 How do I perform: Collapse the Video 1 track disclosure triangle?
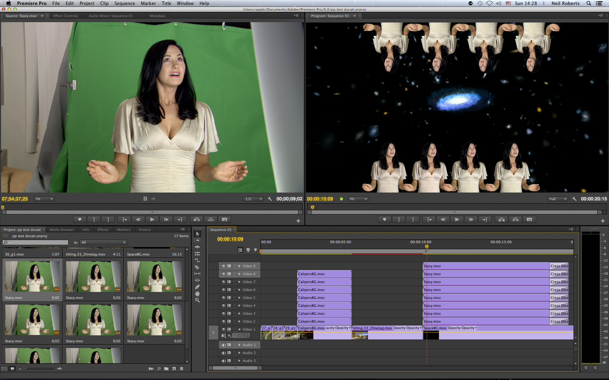click(x=239, y=329)
